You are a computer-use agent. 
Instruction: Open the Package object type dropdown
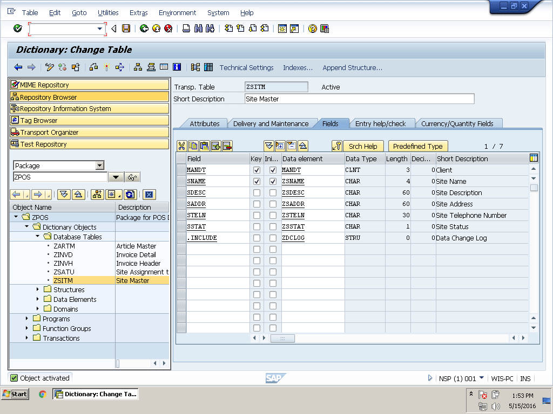coord(99,165)
